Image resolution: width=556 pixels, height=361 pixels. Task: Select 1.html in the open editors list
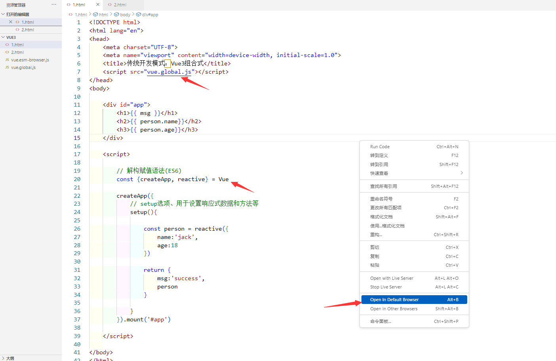click(x=31, y=22)
